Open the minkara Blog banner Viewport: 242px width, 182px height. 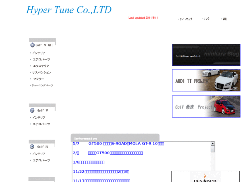point(206,55)
